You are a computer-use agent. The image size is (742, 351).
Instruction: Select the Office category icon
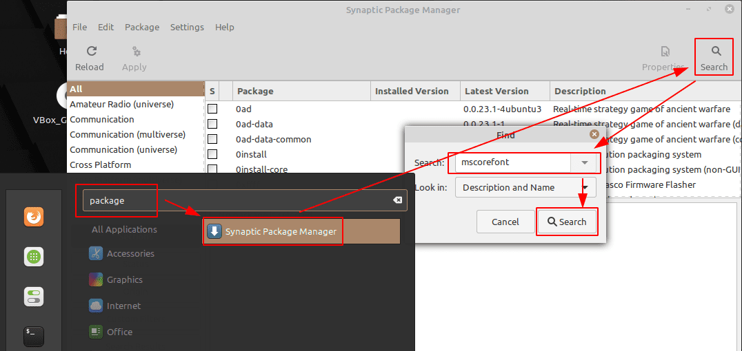[x=96, y=332]
